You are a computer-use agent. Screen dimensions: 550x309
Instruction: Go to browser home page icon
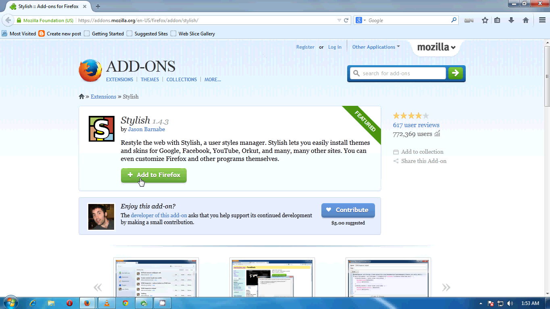point(526,20)
